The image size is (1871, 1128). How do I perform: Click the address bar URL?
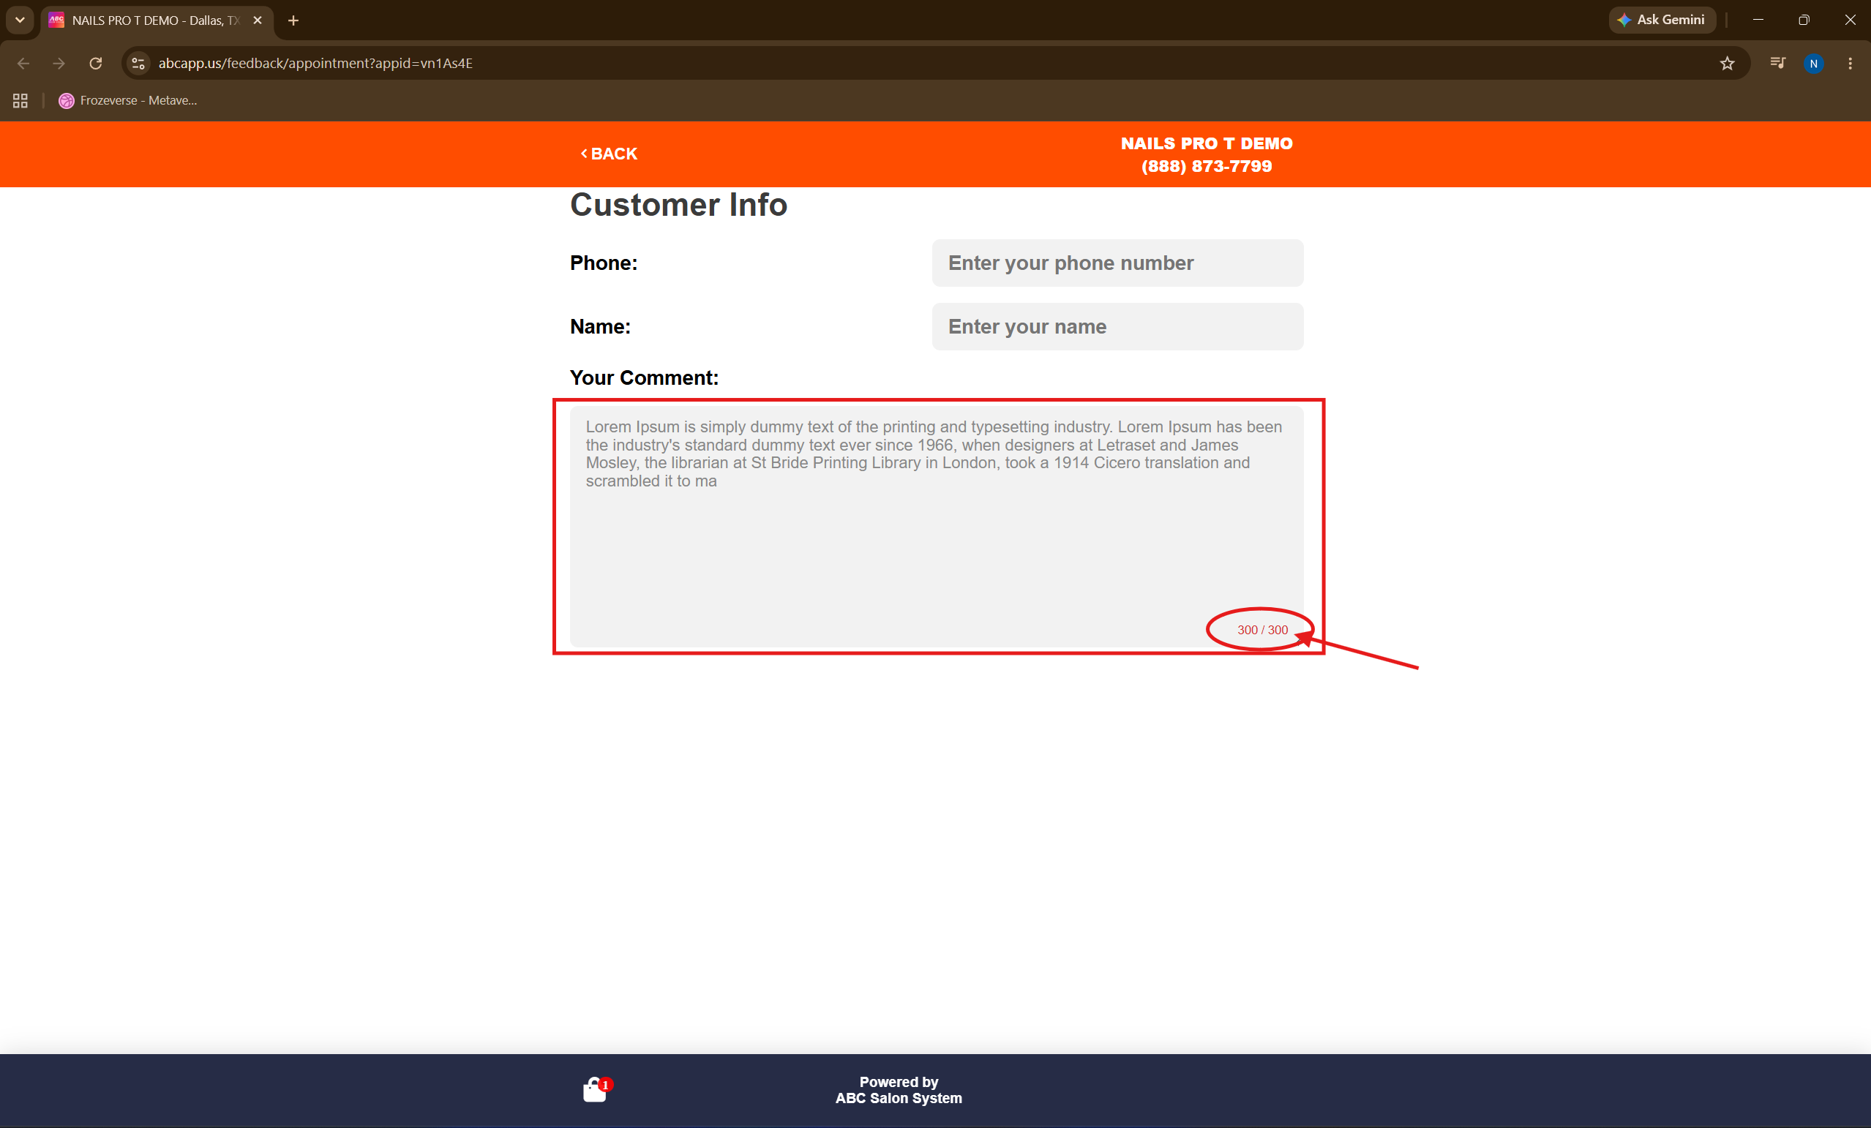tap(315, 63)
